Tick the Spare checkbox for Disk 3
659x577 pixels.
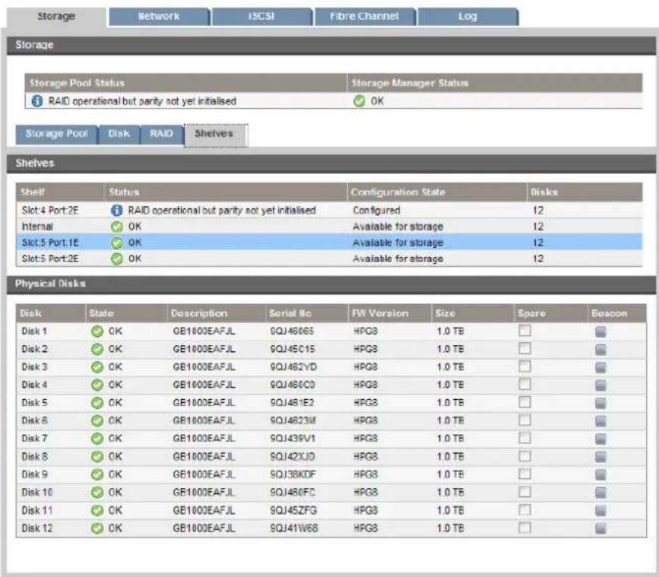pos(524,366)
